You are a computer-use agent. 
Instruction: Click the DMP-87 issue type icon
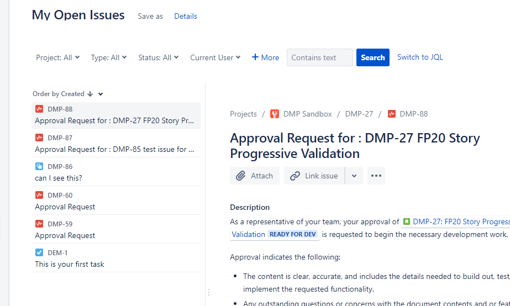[x=39, y=138]
